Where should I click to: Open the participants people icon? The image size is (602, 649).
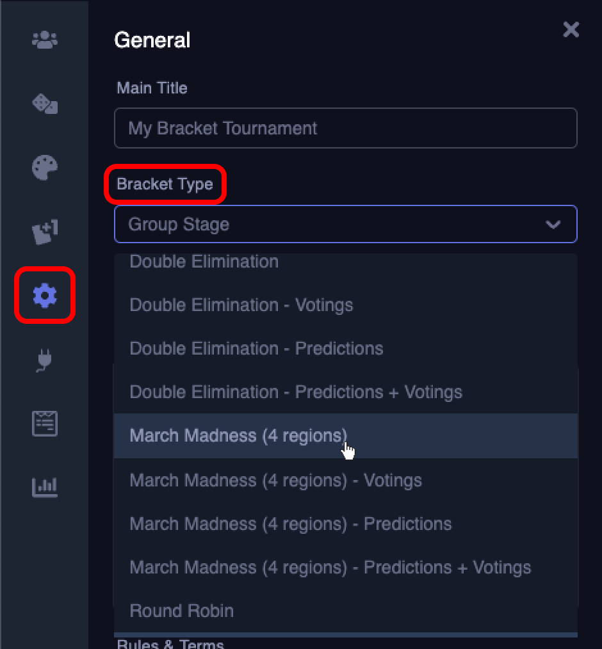tap(45, 41)
